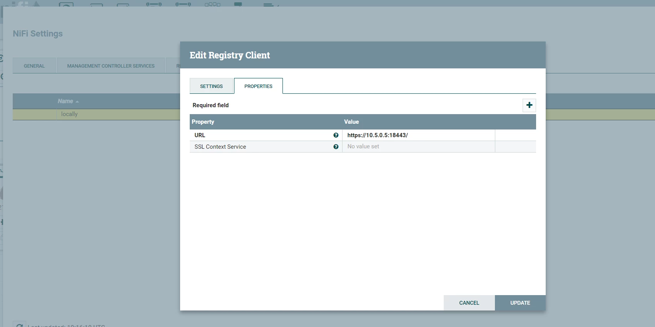Refresh the NiFi Settings table

click(19, 325)
